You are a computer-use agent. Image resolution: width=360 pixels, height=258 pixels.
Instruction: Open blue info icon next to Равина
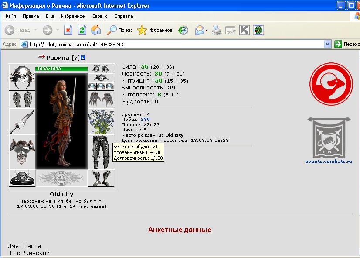coord(83,58)
